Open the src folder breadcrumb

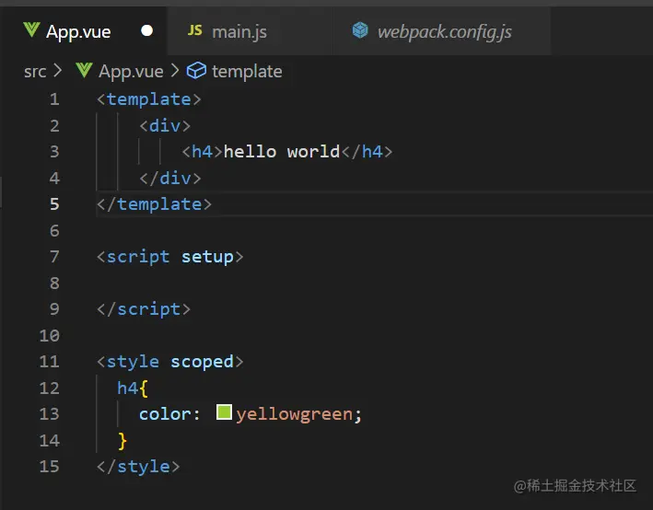click(x=35, y=71)
